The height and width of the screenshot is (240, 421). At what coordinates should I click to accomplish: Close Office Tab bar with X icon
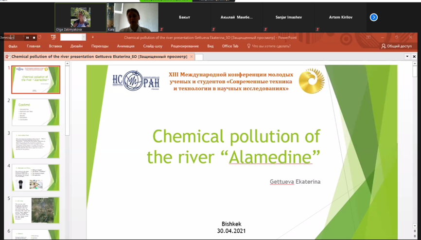point(414,57)
